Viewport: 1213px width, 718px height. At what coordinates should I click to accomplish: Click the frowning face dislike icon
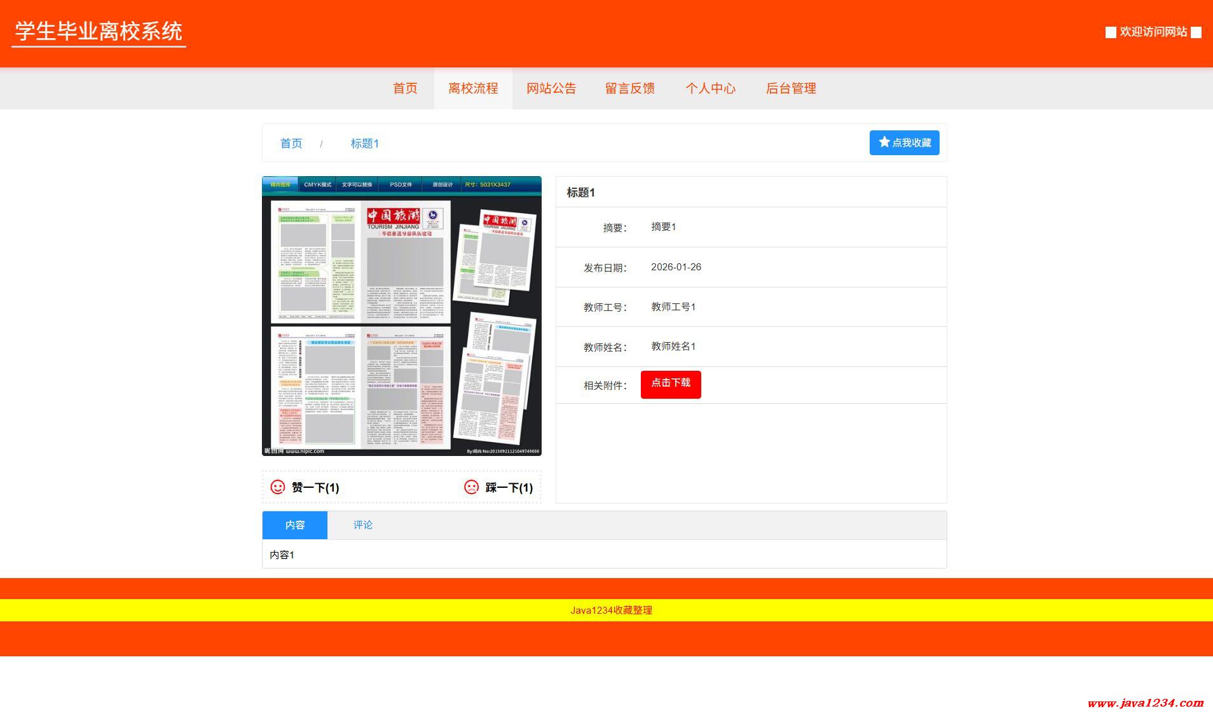tap(471, 487)
